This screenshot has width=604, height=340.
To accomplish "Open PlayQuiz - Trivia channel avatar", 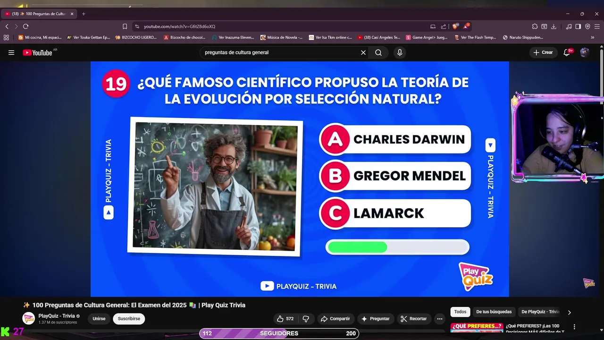I will (x=29, y=319).
